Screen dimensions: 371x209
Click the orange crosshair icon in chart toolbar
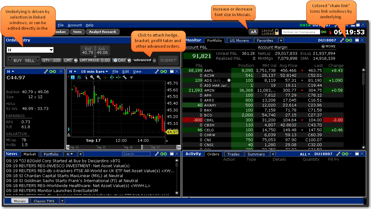point(105,77)
